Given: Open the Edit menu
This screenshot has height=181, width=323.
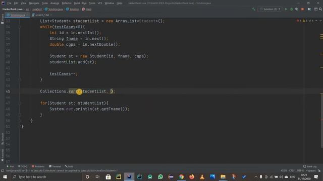Looking at the screenshot, I should pyautogui.click(x=16, y=4).
